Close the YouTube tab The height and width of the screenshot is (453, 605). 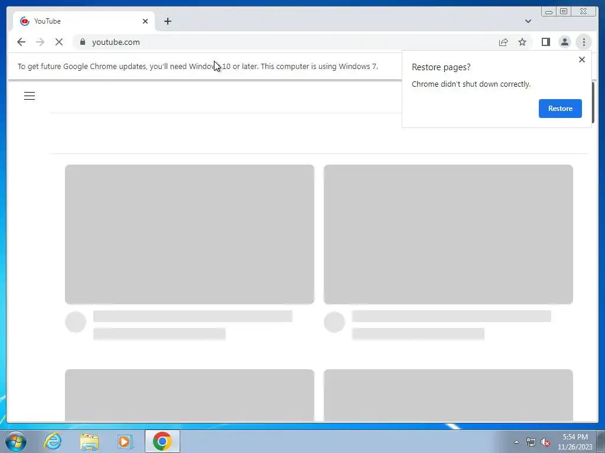(x=145, y=21)
